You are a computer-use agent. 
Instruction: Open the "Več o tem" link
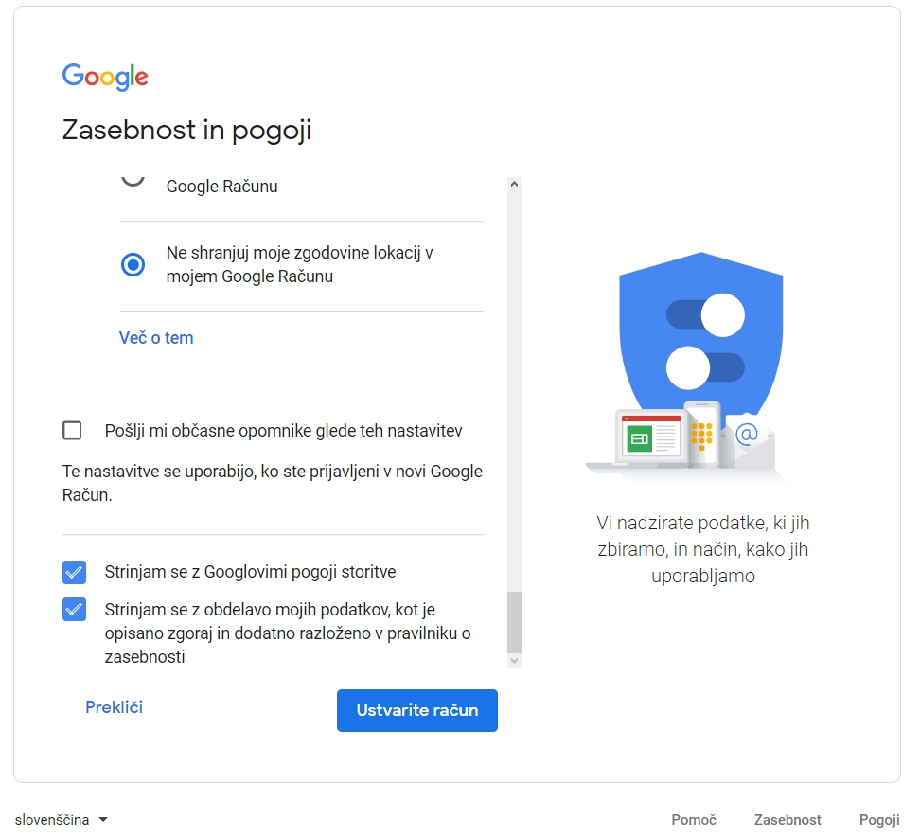click(x=156, y=338)
